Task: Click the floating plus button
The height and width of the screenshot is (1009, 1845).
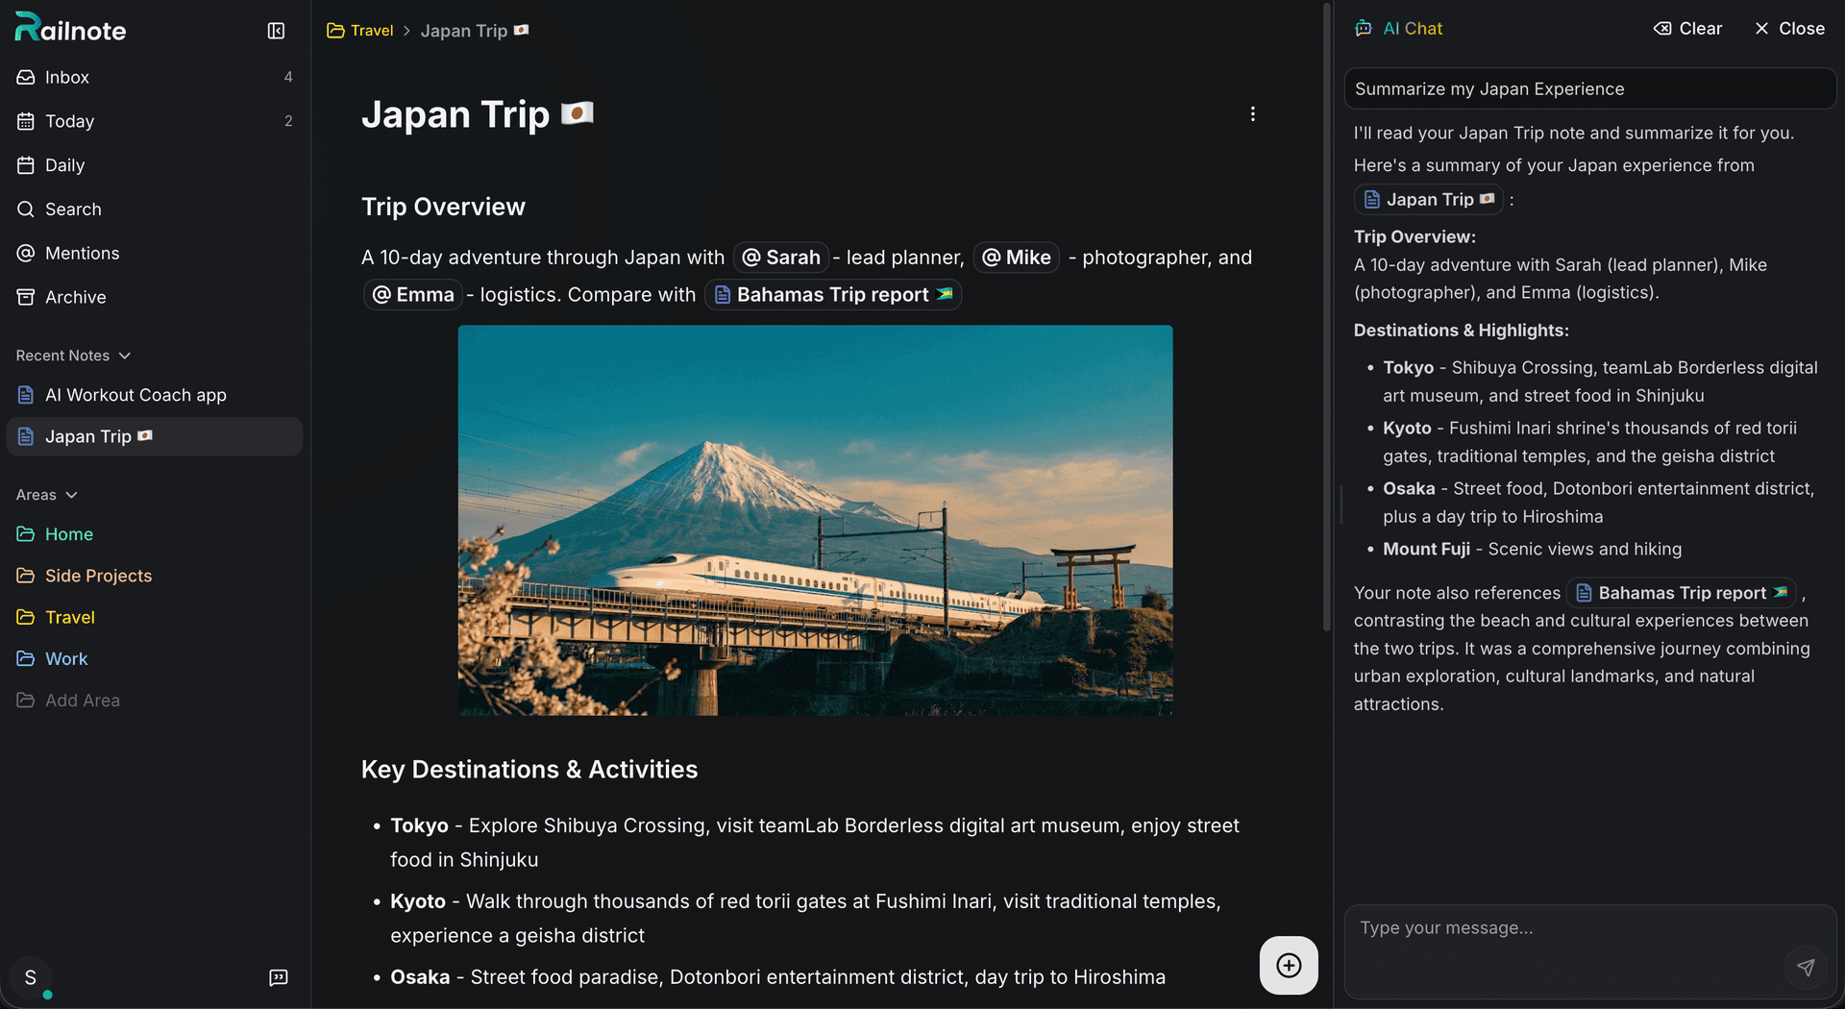Action: [1288, 966]
